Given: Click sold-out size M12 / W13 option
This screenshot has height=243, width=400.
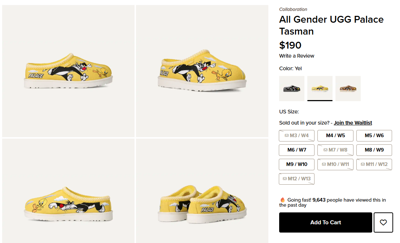Looking at the screenshot, I should click(296, 179).
